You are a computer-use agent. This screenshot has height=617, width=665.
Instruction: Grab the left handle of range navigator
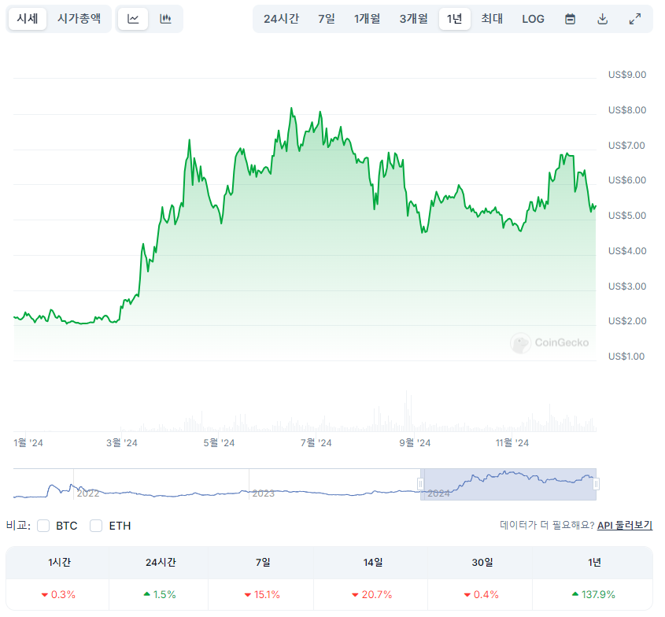420,484
